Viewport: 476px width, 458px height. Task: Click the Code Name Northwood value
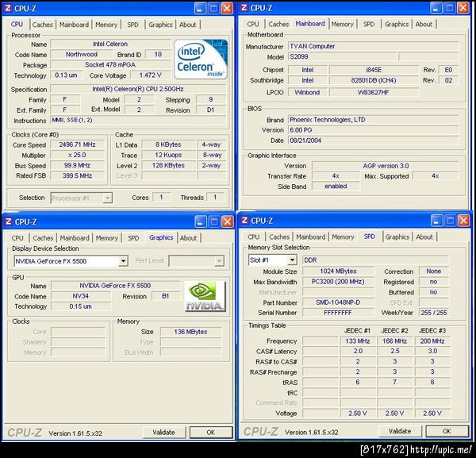click(82, 54)
